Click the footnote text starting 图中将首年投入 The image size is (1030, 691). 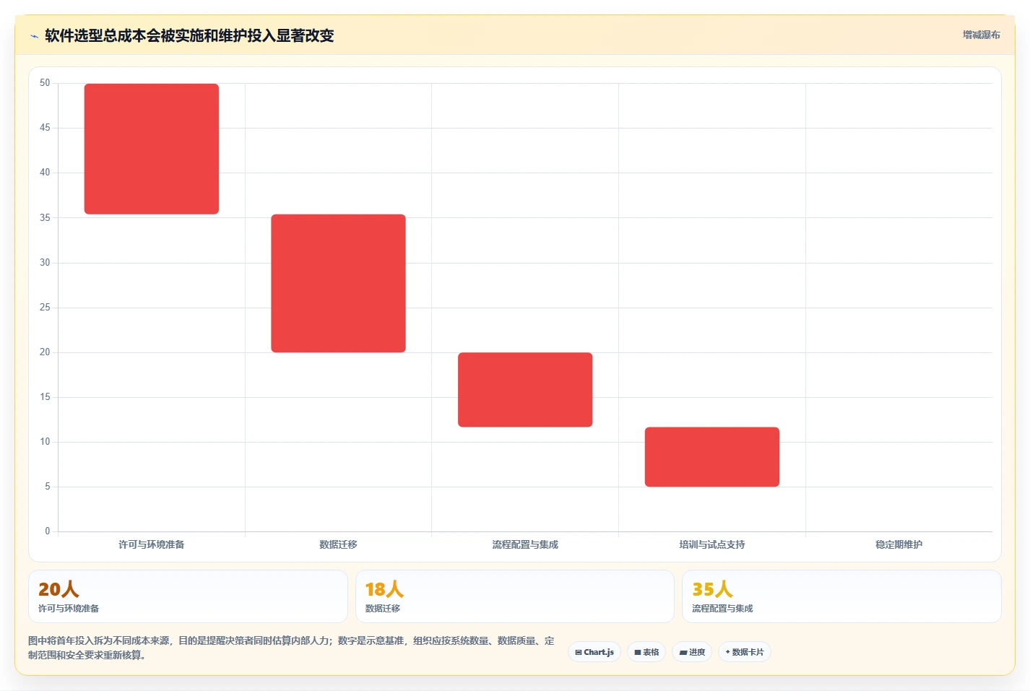(292, 648)
